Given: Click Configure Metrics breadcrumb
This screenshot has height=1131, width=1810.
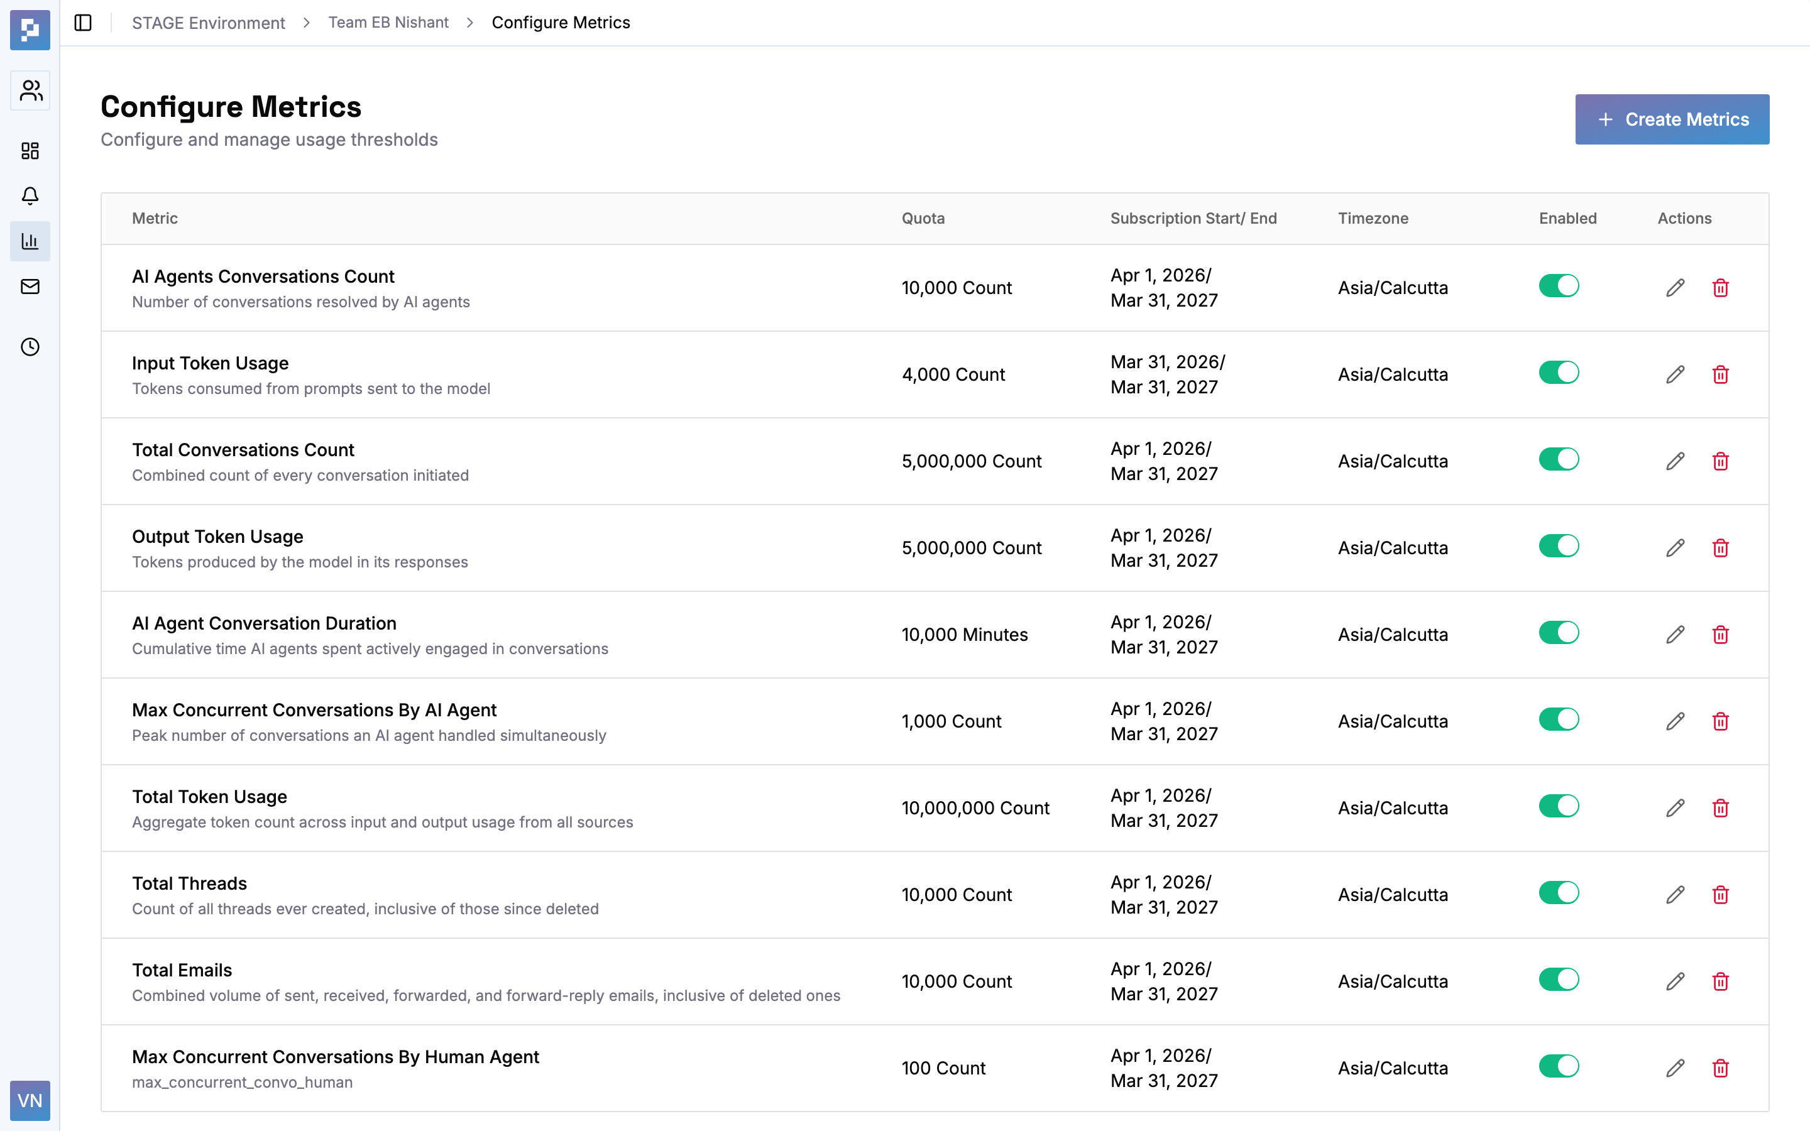Looking at the screenshot, I should (x=561, y=23).
